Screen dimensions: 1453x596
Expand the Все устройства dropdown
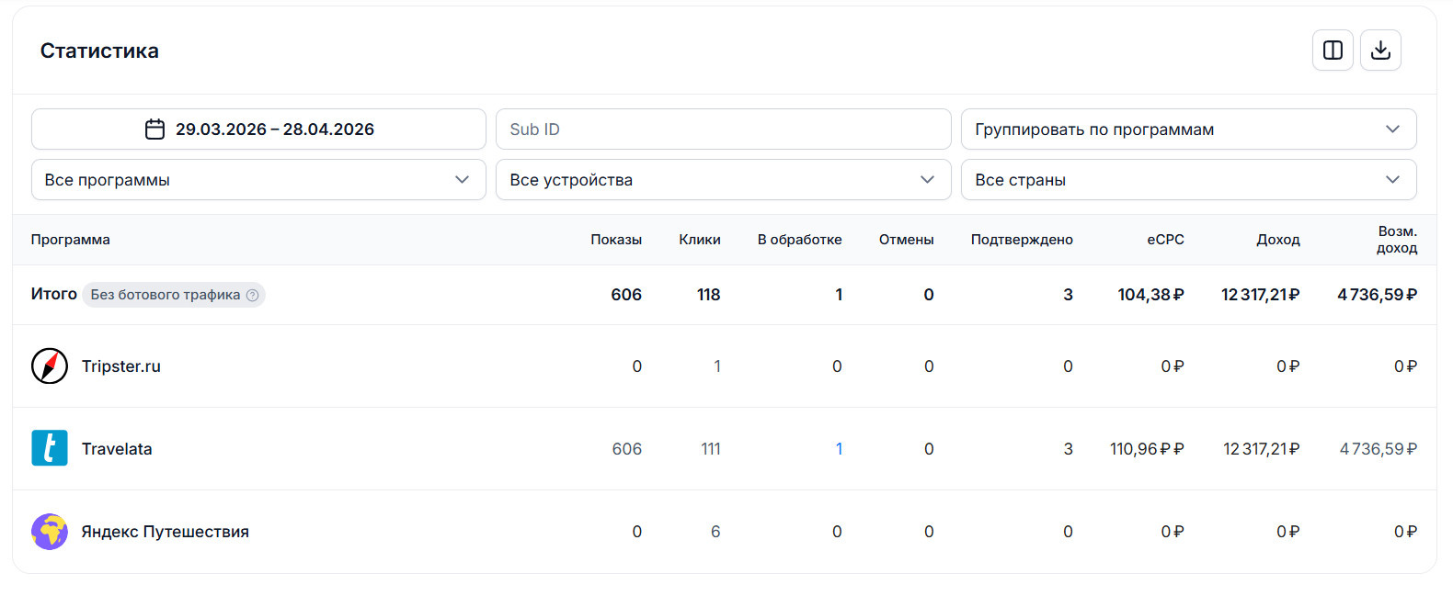click(x=723, y=180)
